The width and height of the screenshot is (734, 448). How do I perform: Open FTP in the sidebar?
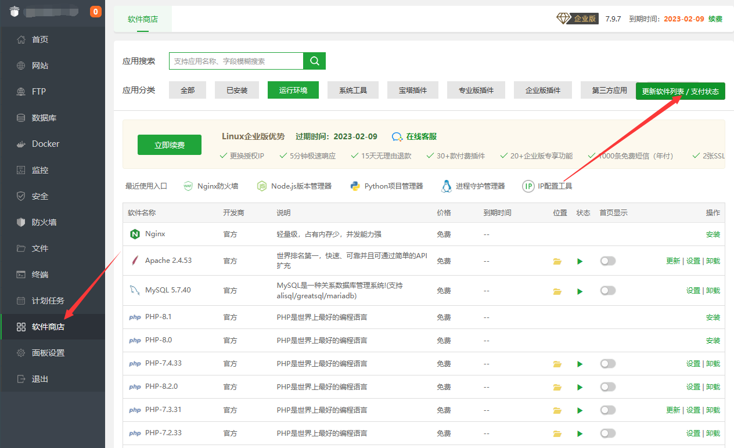(x=52, y=92)
